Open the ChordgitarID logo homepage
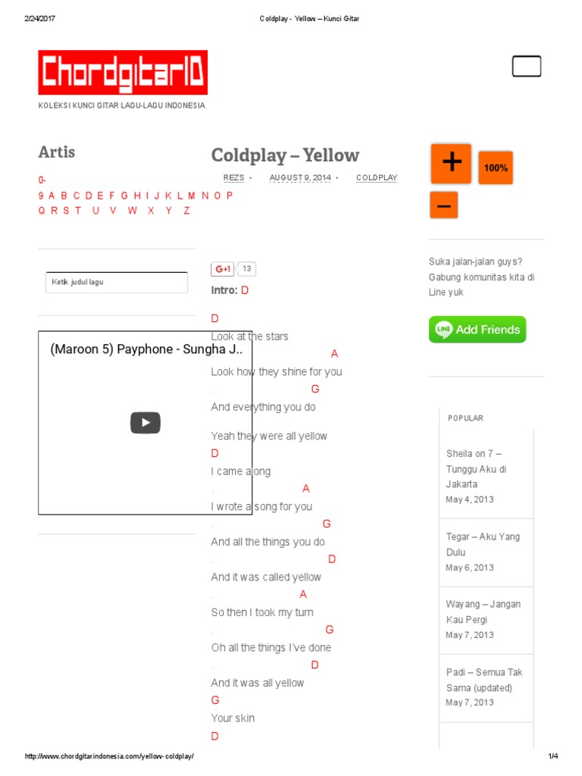This screenshot has height=776, width=582. coord(123,72)
